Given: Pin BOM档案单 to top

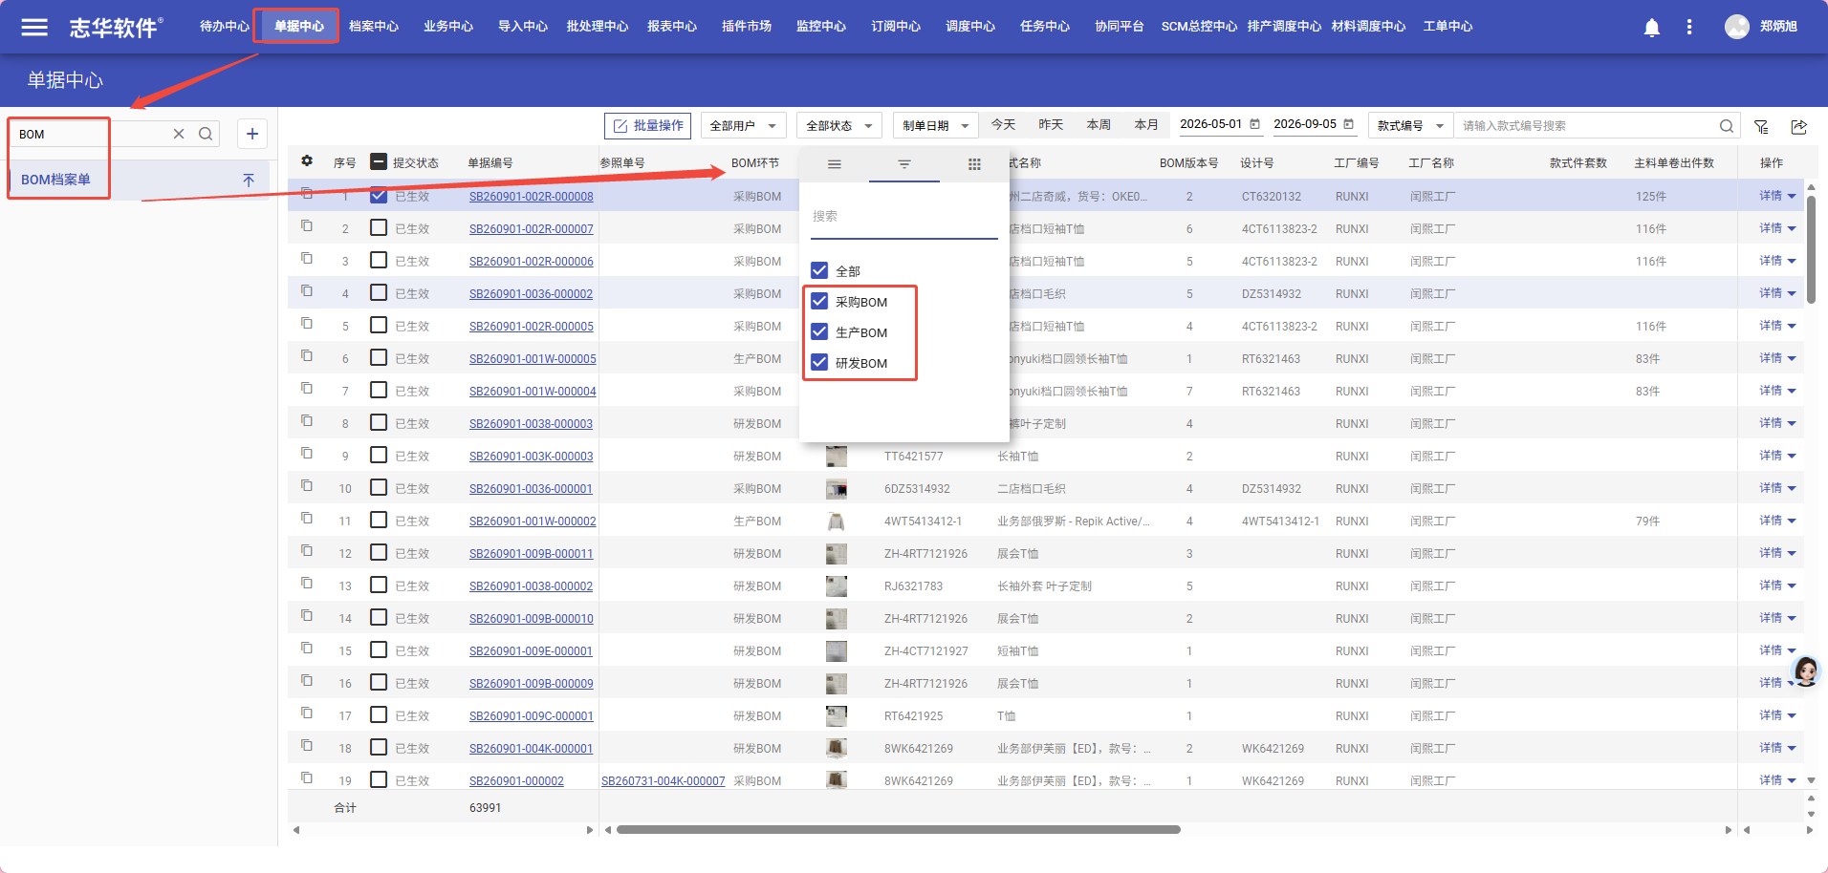Looking at the screenshot, I should click(x=249, y=180).
